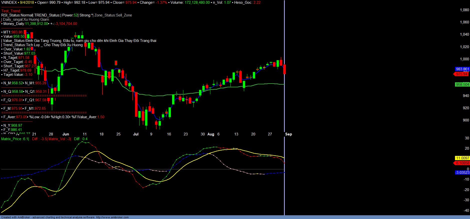Click the Test_Trend heading text

click(x=11, y=11)
